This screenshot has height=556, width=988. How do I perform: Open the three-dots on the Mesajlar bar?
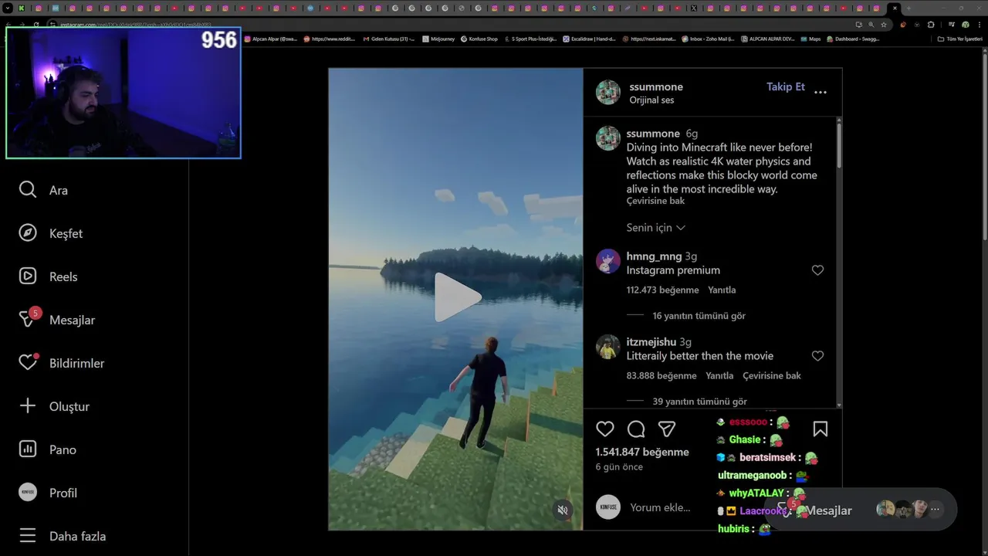(935, 509)
